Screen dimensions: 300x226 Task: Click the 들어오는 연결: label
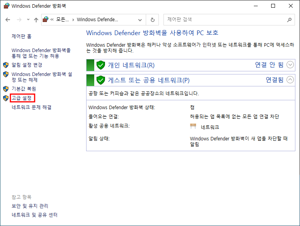coord(104,116)
